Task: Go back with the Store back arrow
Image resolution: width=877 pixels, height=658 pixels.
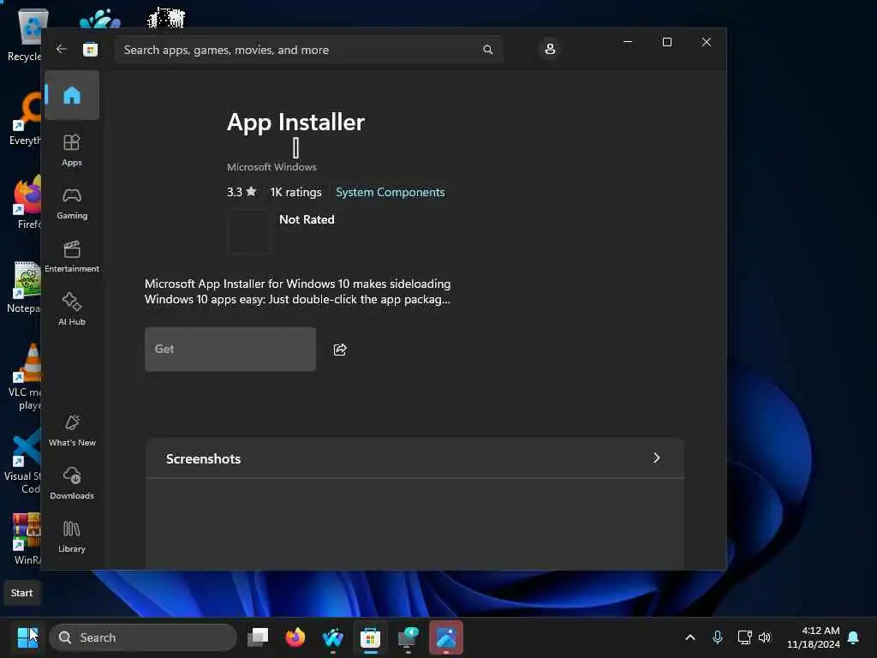Action: coord(62,49)
